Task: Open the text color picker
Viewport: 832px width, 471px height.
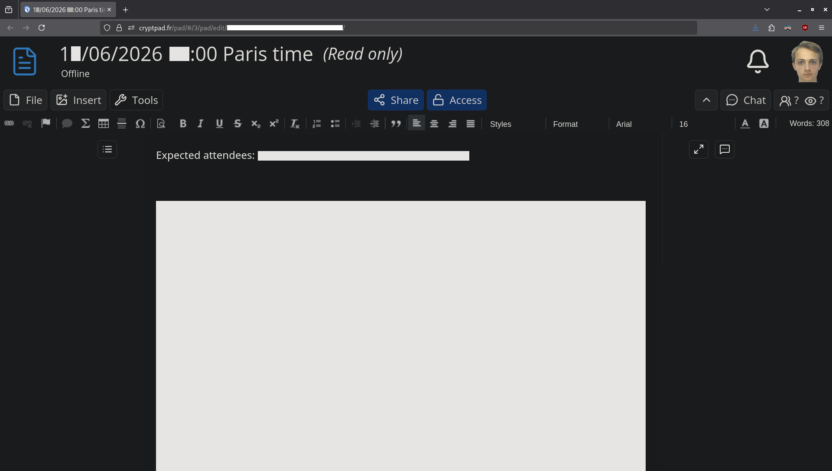Action: 745,124
